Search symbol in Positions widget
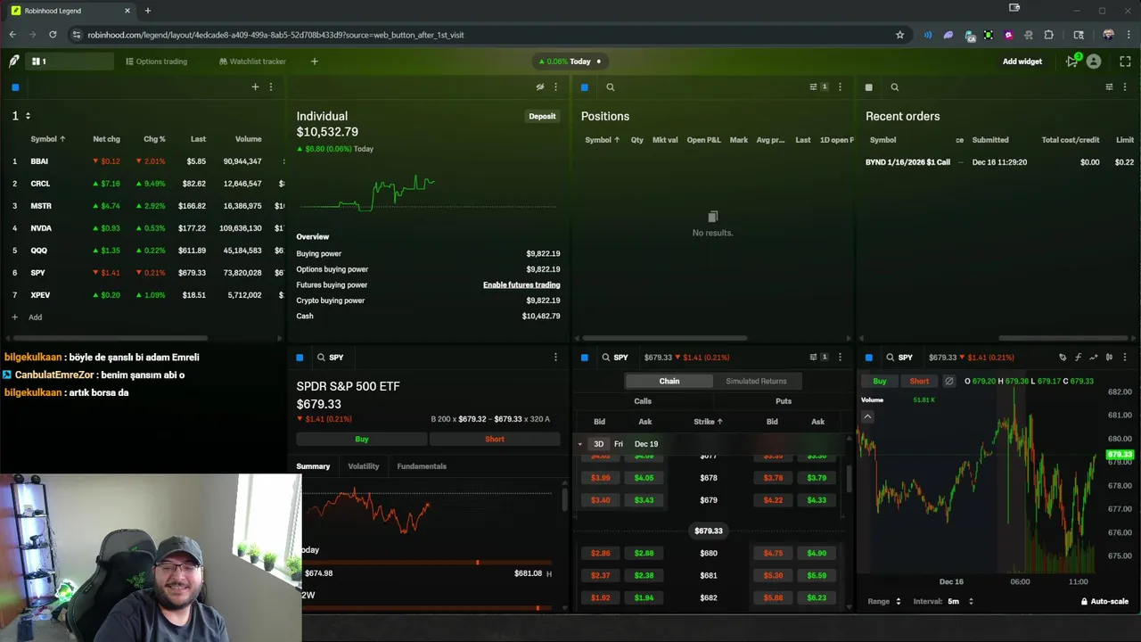 click(x=611, y=87)
